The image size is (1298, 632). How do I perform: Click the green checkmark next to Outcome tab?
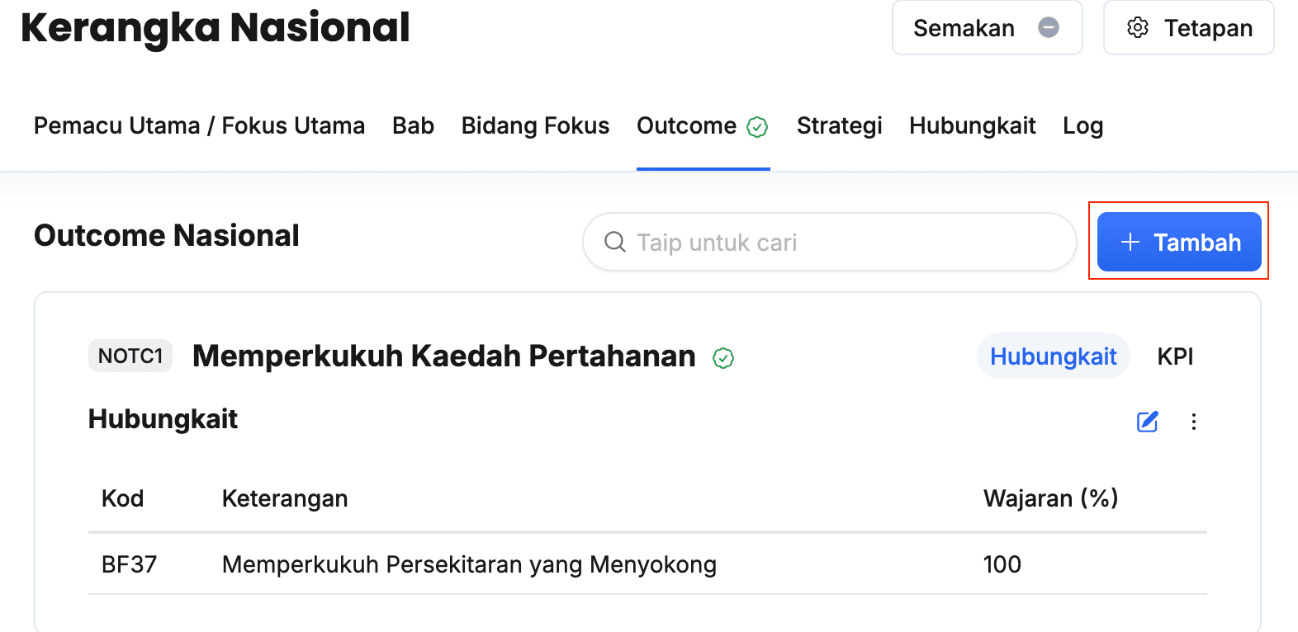click(x=757, y=126)
